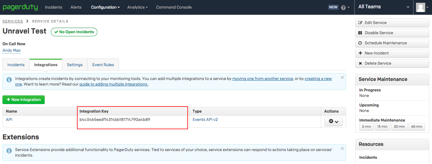Expand the Analytics menu

(x=137, y=7)
